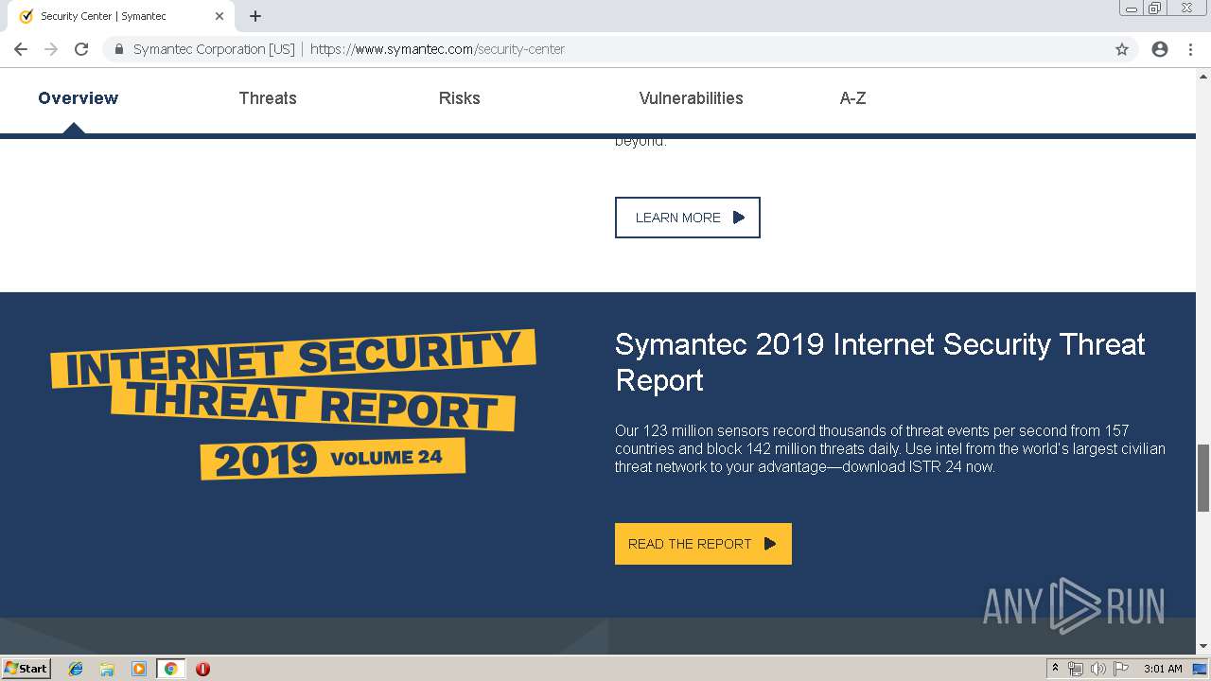Open the Chrome profile avatar
Viewport: 1211px width, 681px height.
coord(1160,49)
